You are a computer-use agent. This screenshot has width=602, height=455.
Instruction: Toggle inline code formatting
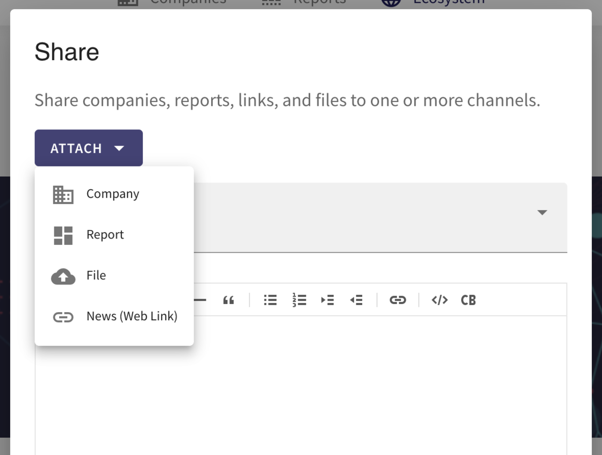click(x=439, y=300)
